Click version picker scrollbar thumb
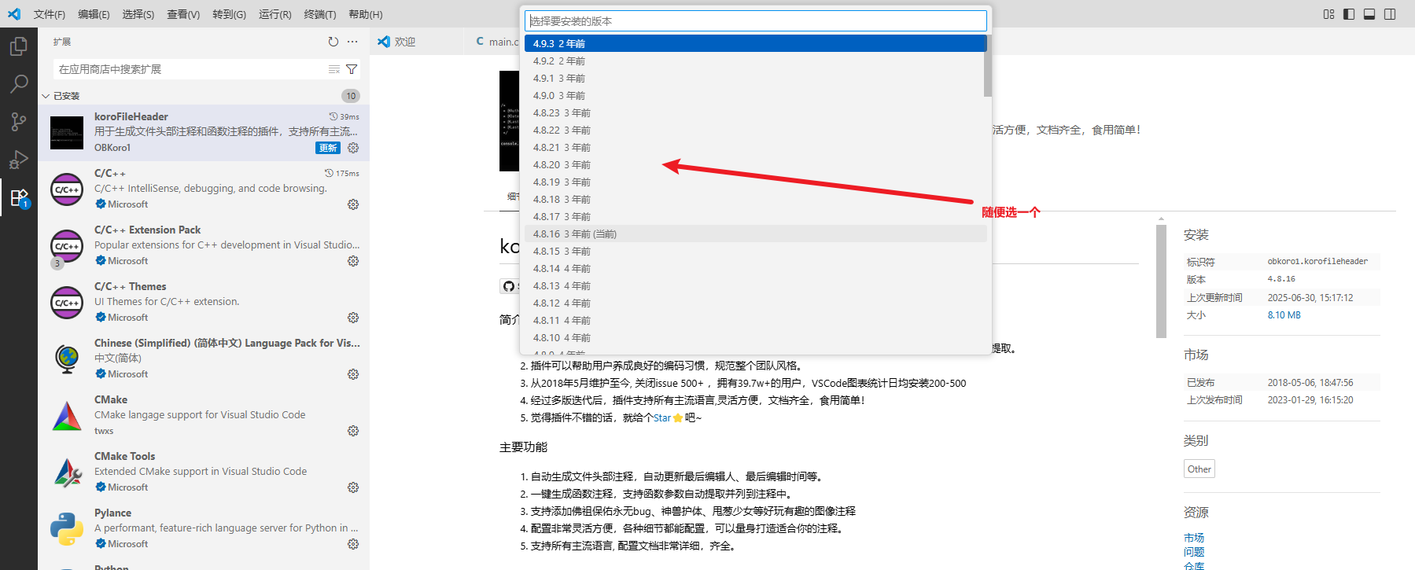 (x=988, y=66)
